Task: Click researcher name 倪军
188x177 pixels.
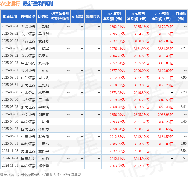Action: click(45, 49)
